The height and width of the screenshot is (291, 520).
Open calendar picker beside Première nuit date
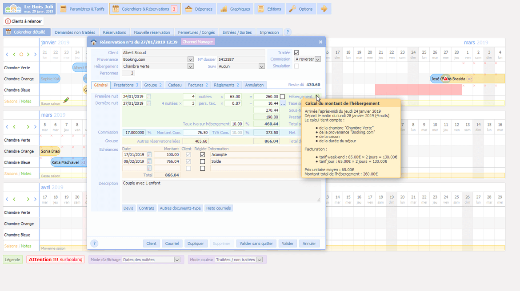pyautogui.click(x=148, y=97)
